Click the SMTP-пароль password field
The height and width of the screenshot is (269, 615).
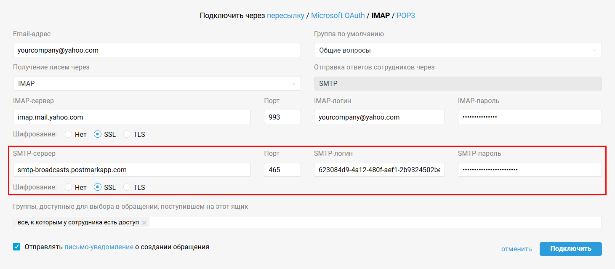(x=530, y=170)
